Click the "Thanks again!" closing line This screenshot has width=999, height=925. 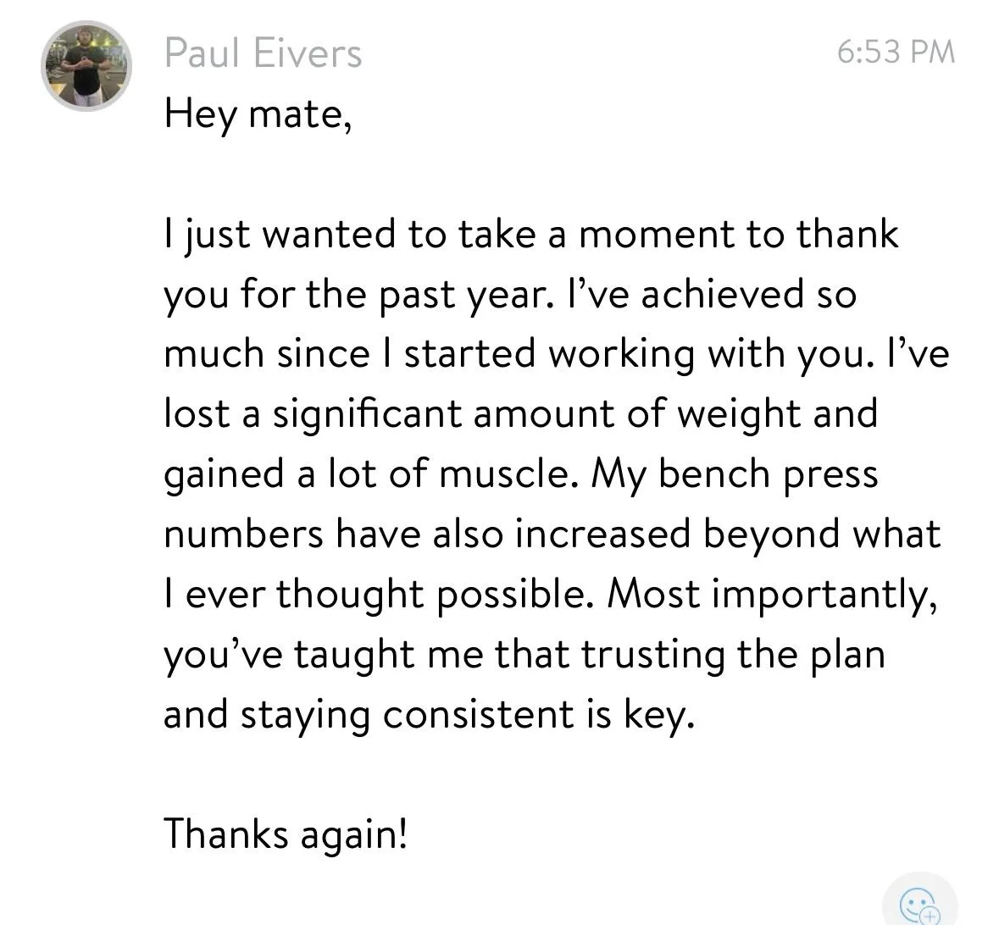[x=286, y=834]
